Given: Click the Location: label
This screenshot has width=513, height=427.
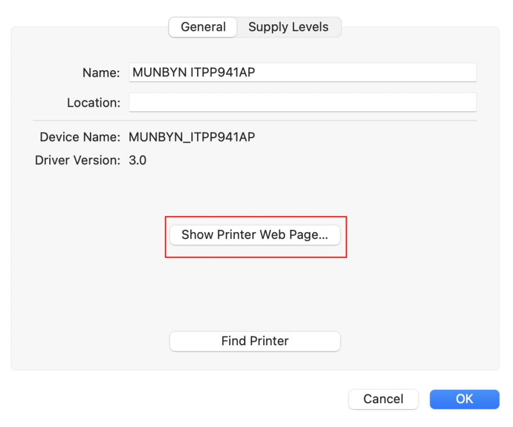Looking at the screenshot, I should pos(93,103).
